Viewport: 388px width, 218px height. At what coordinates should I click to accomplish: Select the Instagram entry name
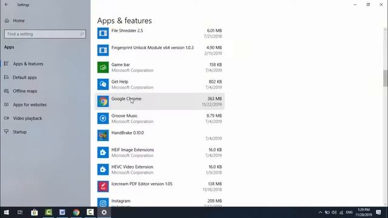click(121, 201)
